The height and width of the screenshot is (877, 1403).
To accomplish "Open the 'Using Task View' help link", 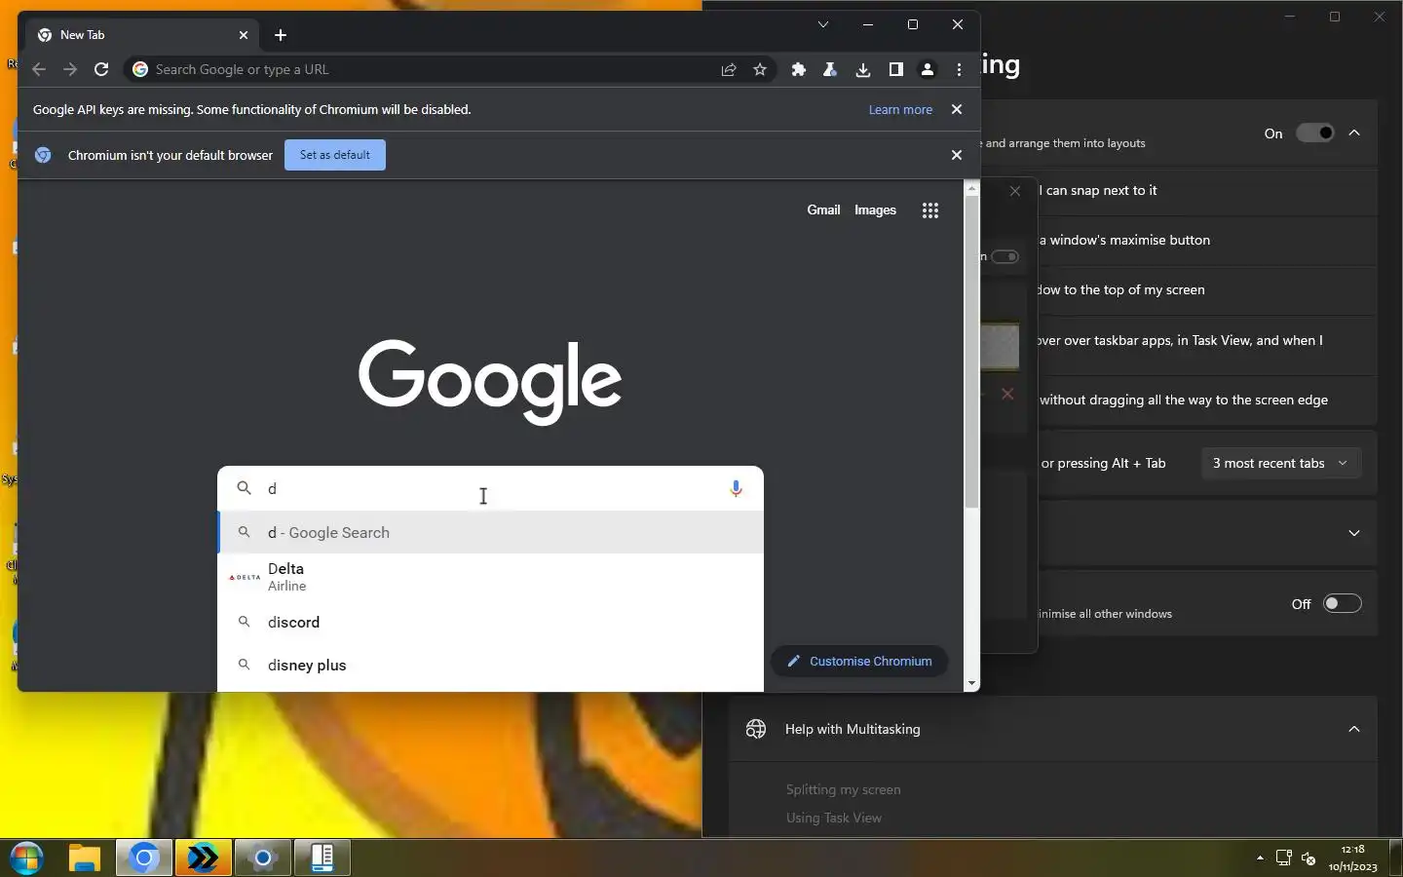I will [834, 819].
